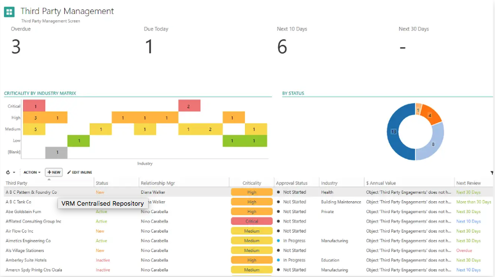Viewport: 495px width, 277px height.
Task: Click More than 30 Days for A B C Tank Co
Action: click(474, 202)
